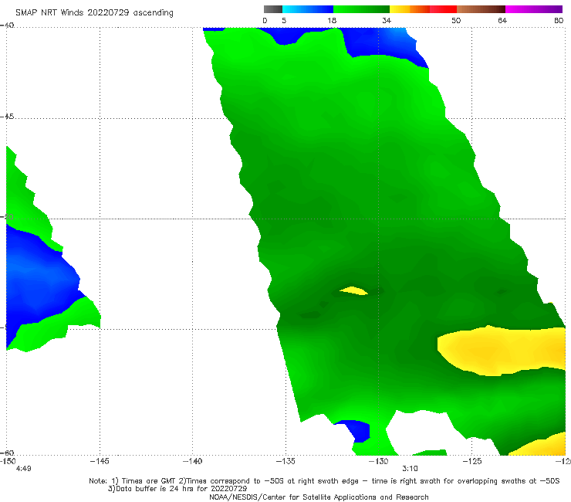
Task: Click the latitude label '-45'
Action: (x=7, y=117)
